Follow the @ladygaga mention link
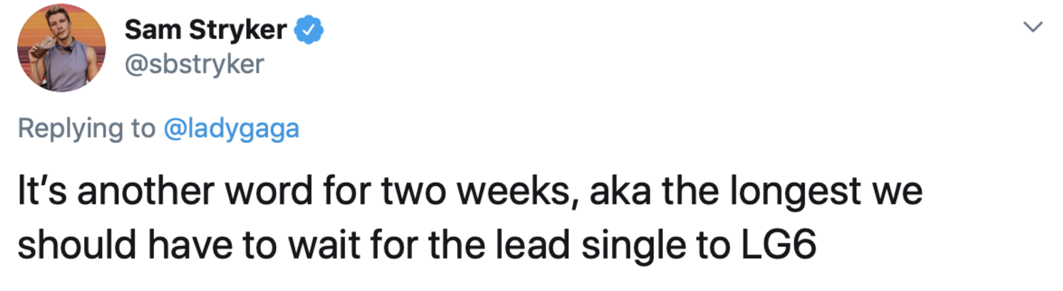The height and width of the screenshot is (291, 1063). pyautogui.click(x=231, y=129)
